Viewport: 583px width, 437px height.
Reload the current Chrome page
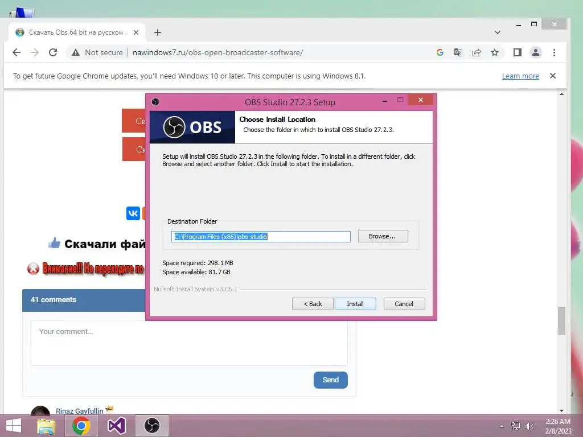53,52
